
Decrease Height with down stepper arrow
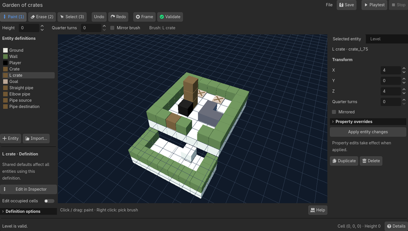point(42,30)
